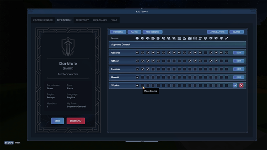Click the red DISBAND button
Screen dimensions: 267x150
tap(76, 121)
